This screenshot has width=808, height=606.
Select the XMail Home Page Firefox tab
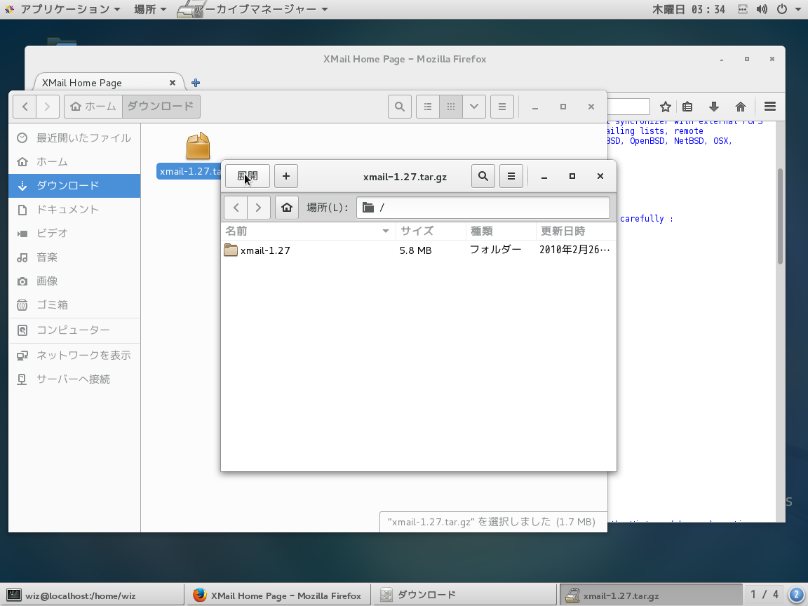pyautogui.click(x=108, y=83)
